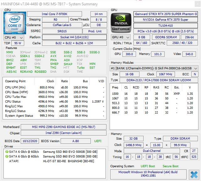This screenshot has width=201, height=181.
Task: Click the 256-bit bus width field
Action: tap(189, 37)
